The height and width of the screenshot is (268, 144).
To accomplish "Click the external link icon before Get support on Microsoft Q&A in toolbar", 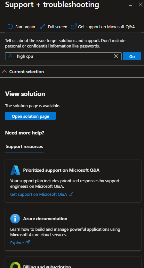I will [74, 27].
